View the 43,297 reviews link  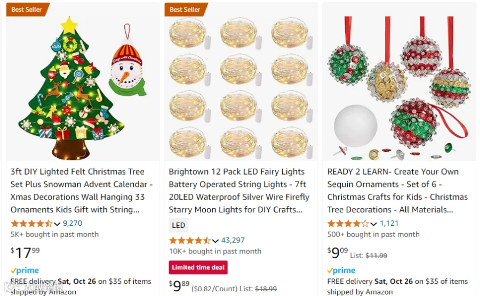233,241
